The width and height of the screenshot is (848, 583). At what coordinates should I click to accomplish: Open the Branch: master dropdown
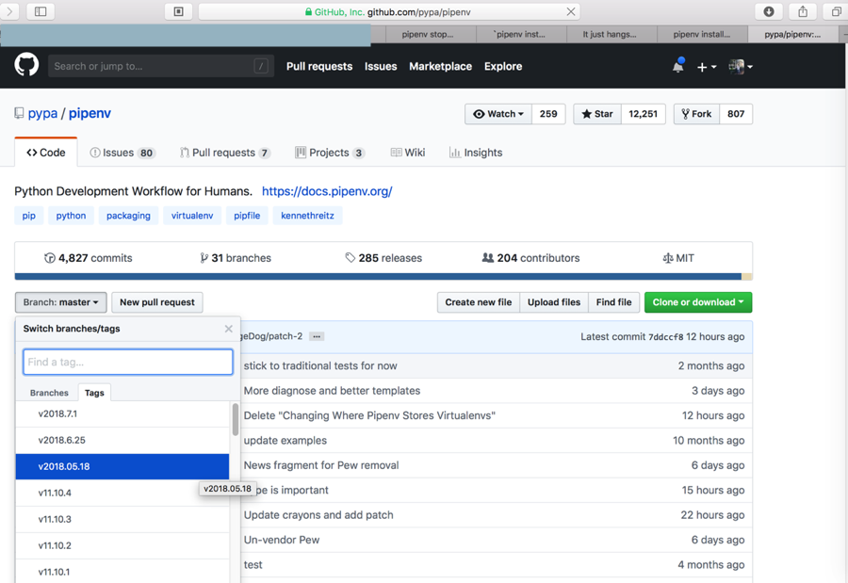[60, 302]
